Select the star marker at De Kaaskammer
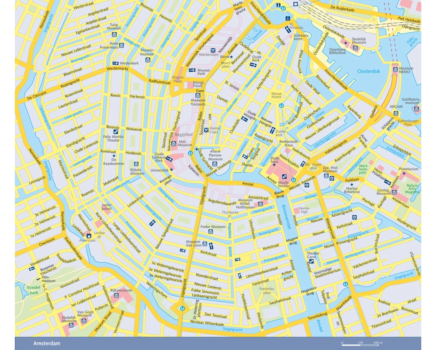 point(114,155)
